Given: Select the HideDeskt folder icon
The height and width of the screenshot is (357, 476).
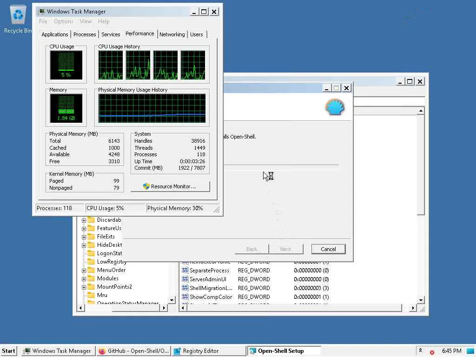Looking at the screenshot, I should click(x=91, y=245).
